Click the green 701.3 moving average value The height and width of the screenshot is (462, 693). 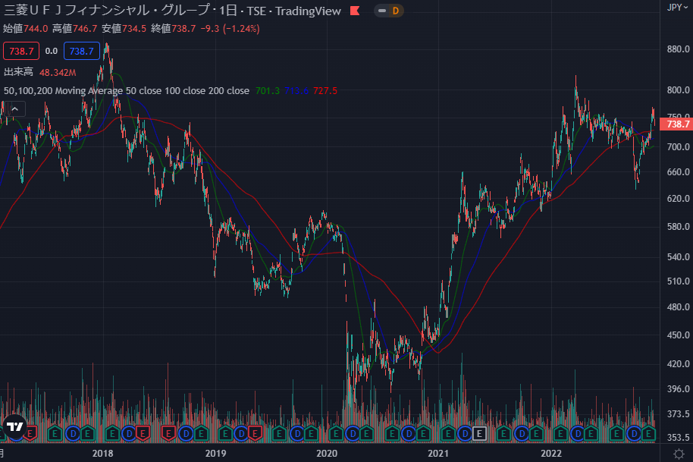point(268,91)
